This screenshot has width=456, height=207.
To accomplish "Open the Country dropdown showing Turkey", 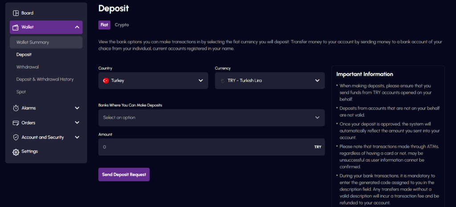I will [x=153, y=81].
